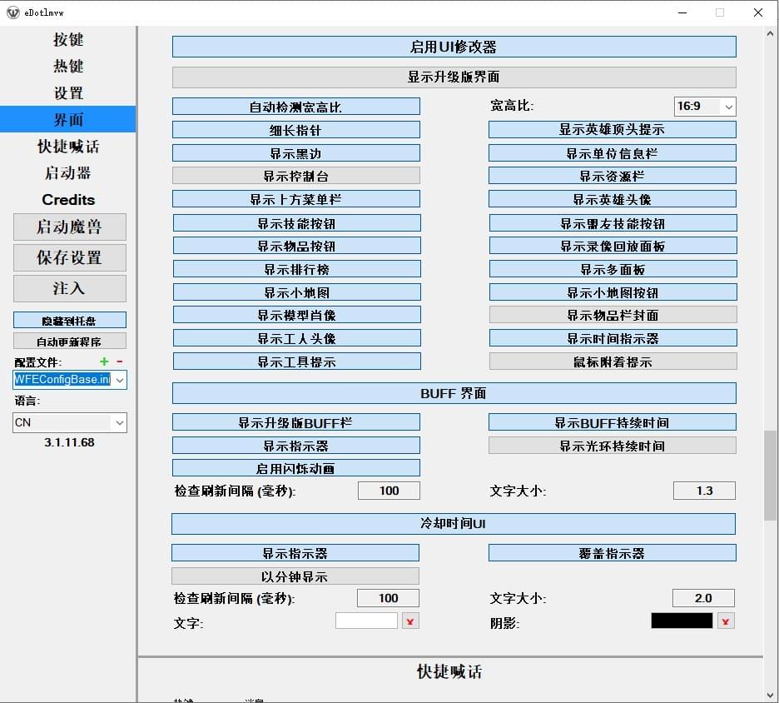Click the app logo in the title bar

coord(12,12)
